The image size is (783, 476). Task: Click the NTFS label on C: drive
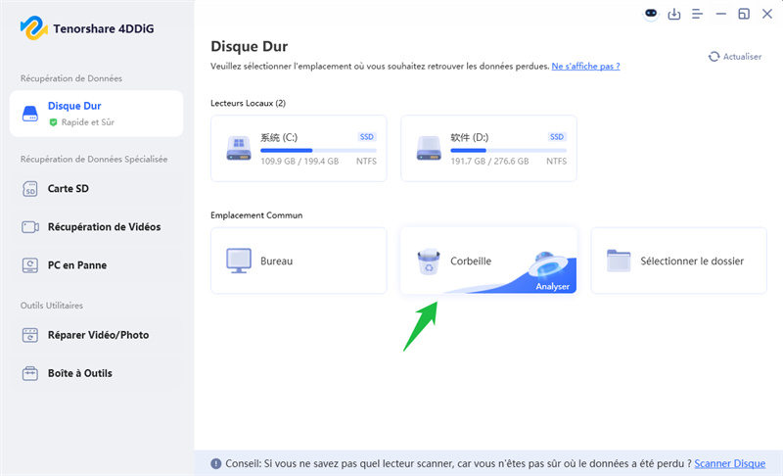coord(366,162)
